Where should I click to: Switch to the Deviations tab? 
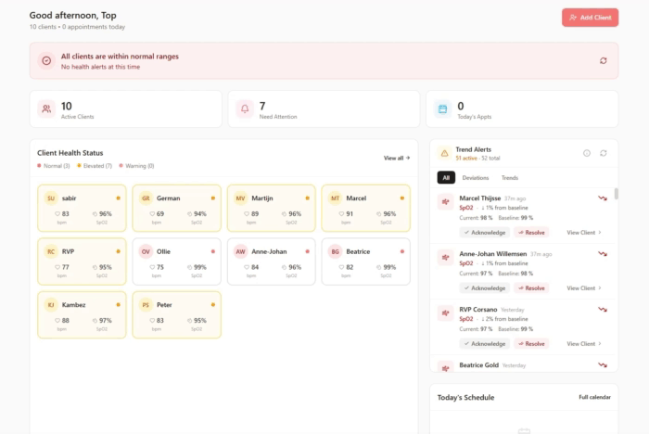(476, 177)
